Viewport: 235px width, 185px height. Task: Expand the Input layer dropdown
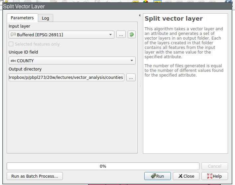[x=111, y=35]
